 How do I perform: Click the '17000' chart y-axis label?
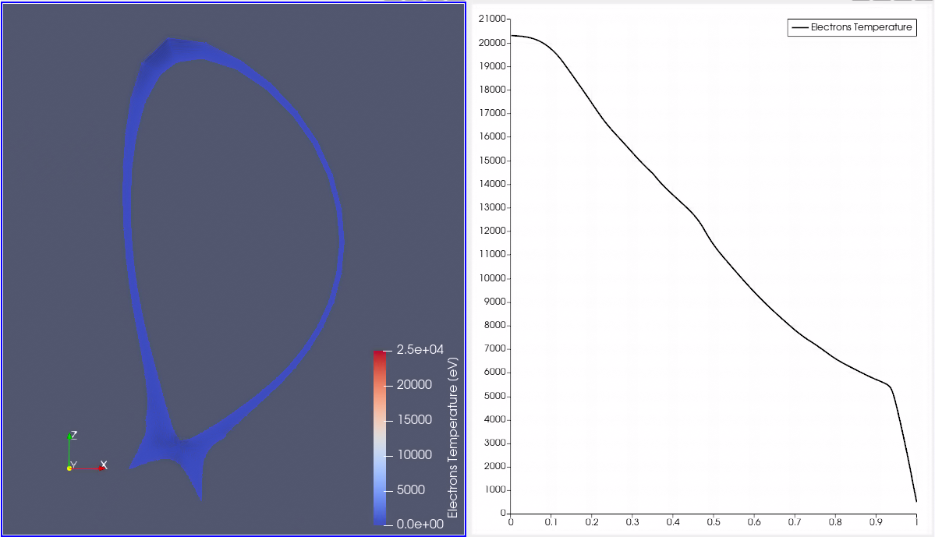click(492, 113)
